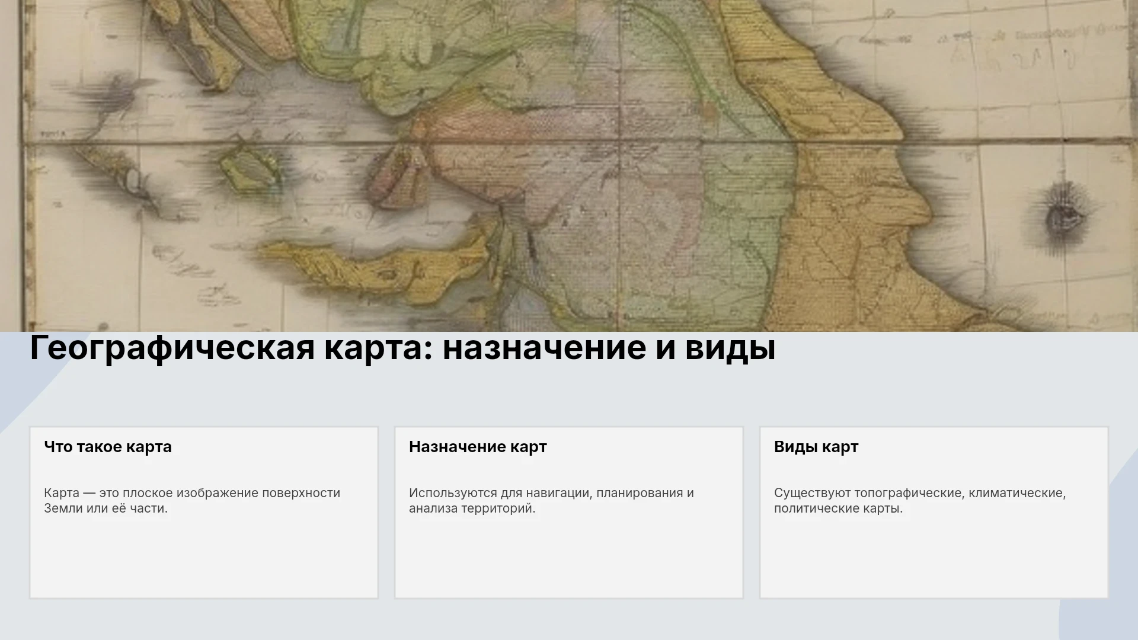The width and height of the screenshot is (1138, 640).
Task: Click the yellow peninsula on the map
Action: (379, 267)
